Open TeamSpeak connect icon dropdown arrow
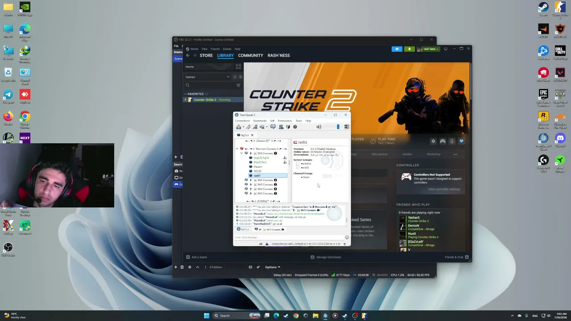This screenshot has height=321, width=571. (243, 127)
